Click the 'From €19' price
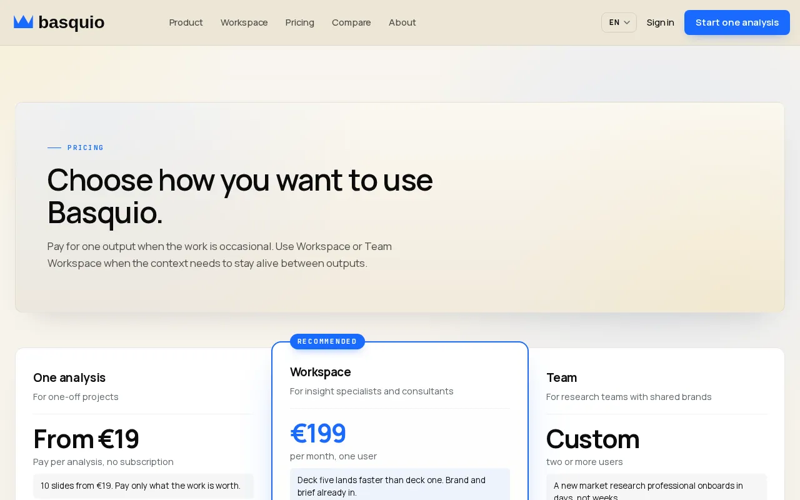This screenshot has height=500, width=800. coord(86,439)
